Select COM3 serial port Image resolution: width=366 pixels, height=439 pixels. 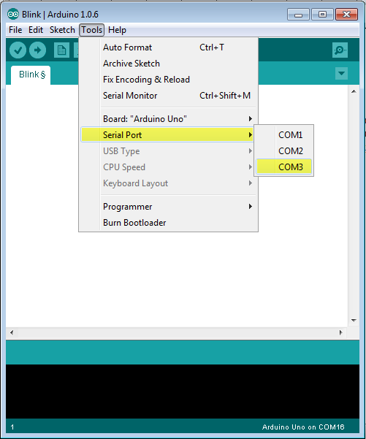point(283,167)
